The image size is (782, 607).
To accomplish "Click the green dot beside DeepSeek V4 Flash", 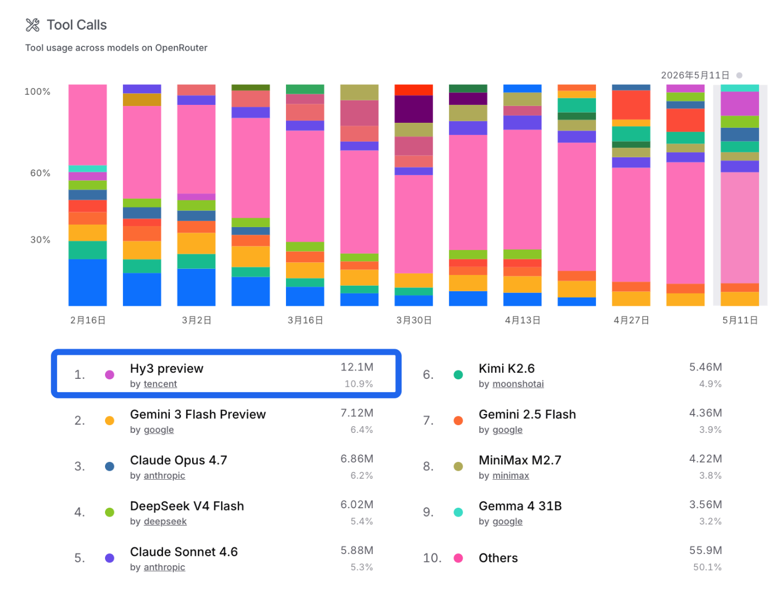I will pyautogui.click(x=109, y=512).
